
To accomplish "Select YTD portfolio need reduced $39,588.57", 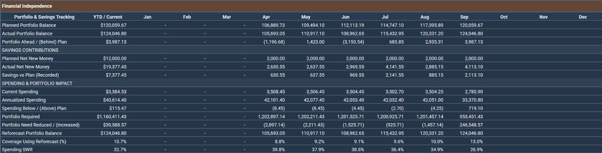I will pos(115,125).
